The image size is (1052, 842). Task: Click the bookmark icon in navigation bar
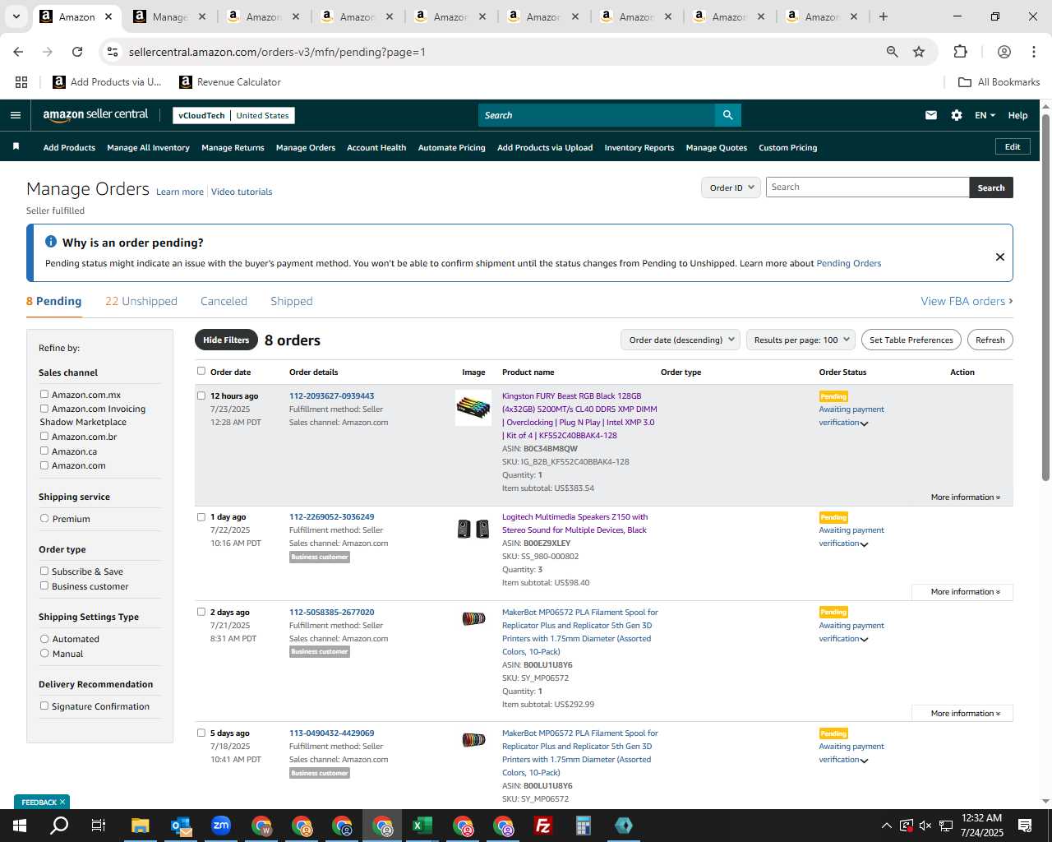tap(16, 146)
